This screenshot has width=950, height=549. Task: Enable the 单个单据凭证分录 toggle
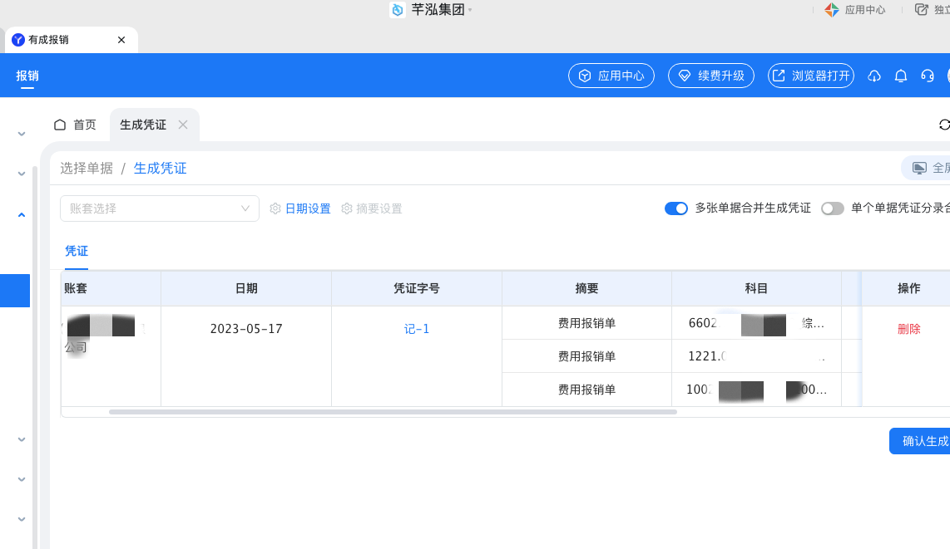click(833, 208)
